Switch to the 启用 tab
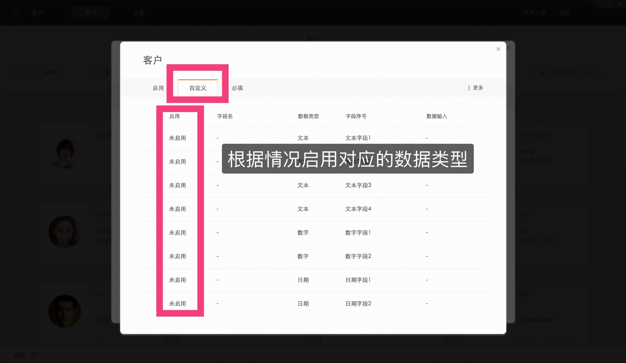Image resolution: width=626 pixels, height=363 pixels. [157, 88]
